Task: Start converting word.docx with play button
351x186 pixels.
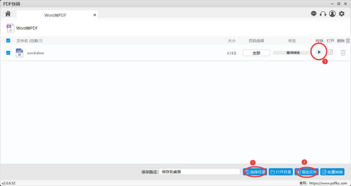Action: tap(319, 52)
